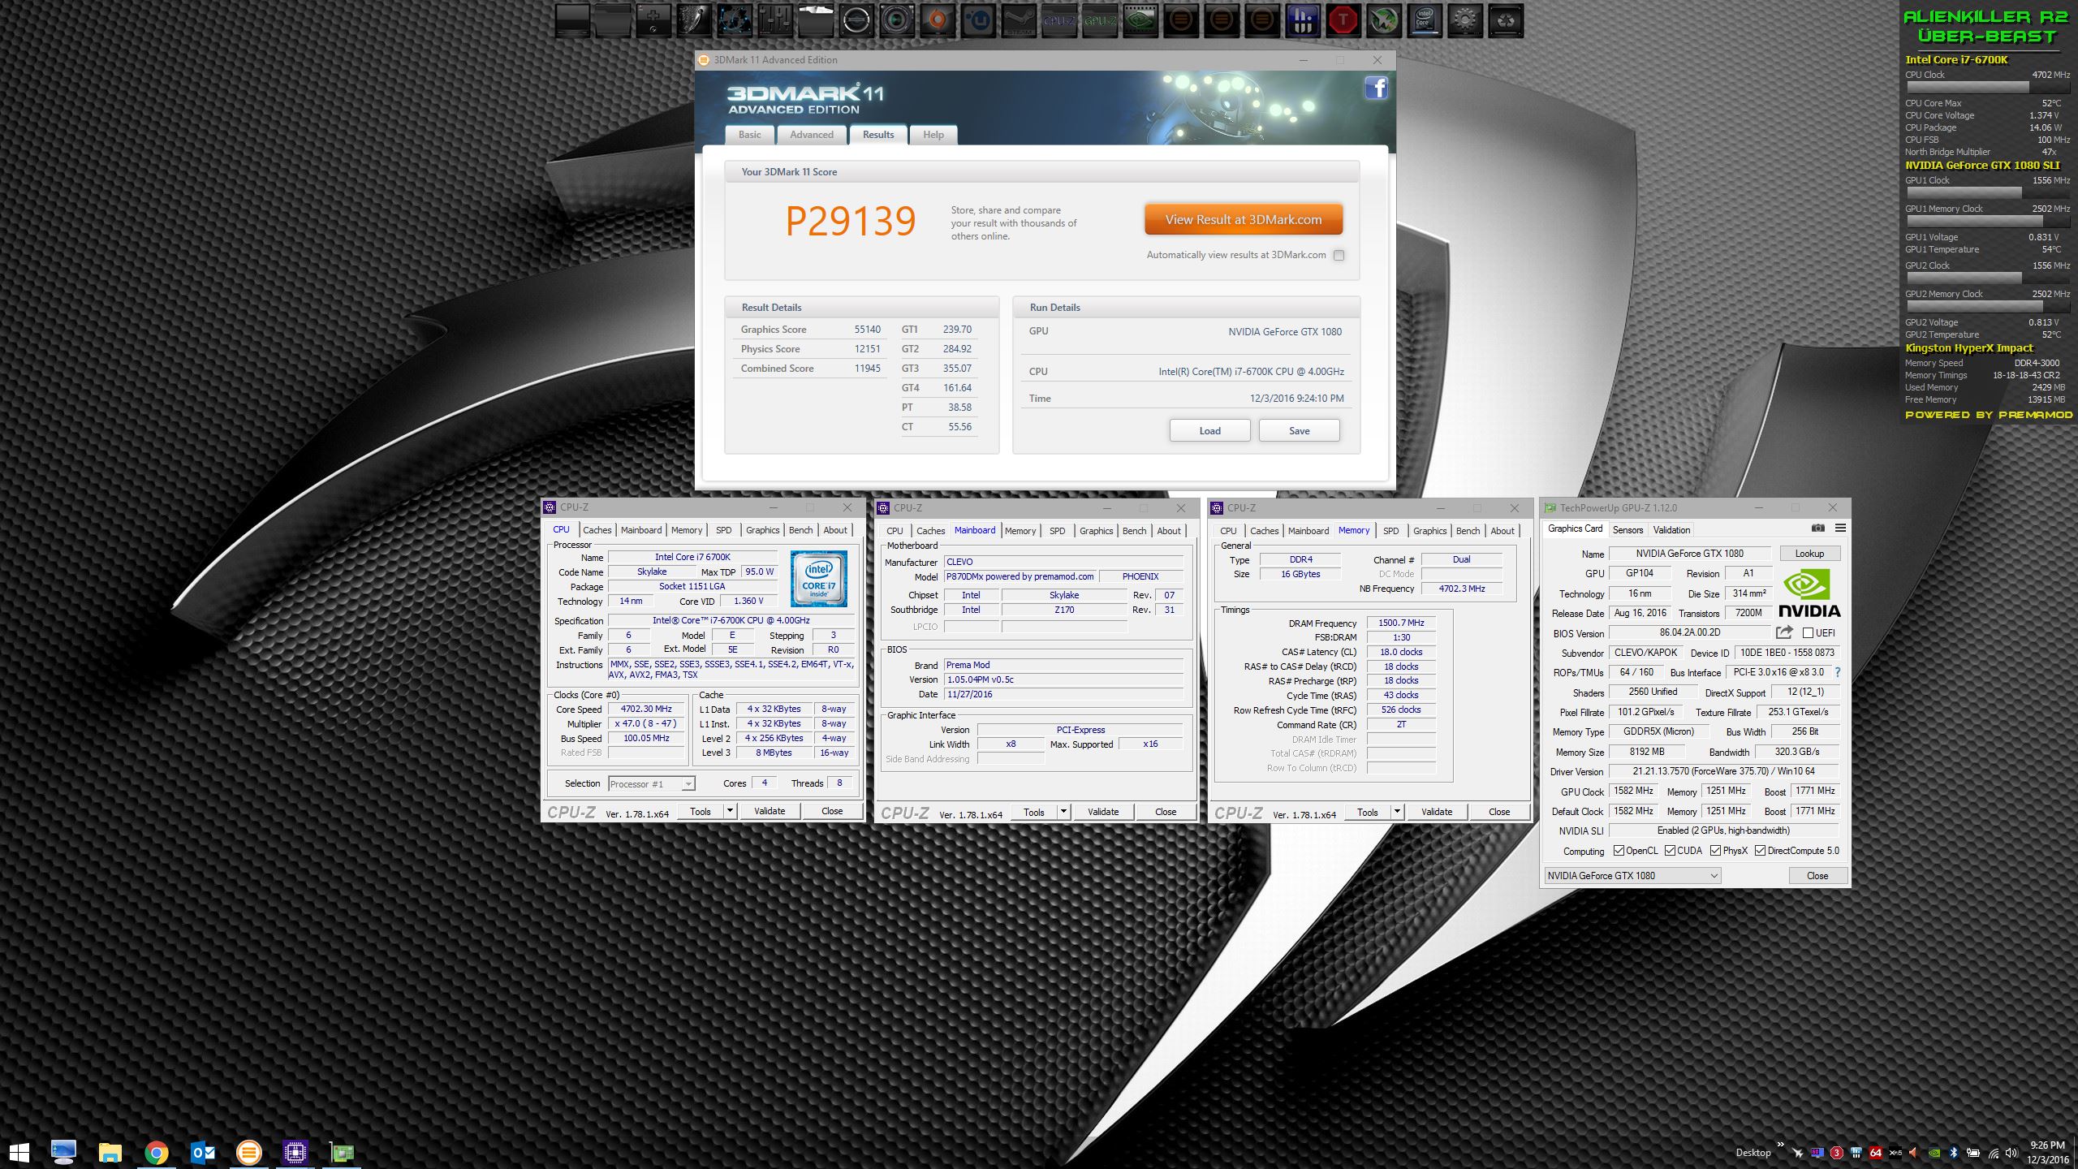Viewport: 2078px width, 1169px height.
Task: Click the GPU-Z BIOS share icon
Action: 1783,632
